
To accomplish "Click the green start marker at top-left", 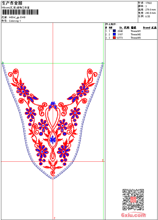I will pyautogui.click(x=3, y=62).
